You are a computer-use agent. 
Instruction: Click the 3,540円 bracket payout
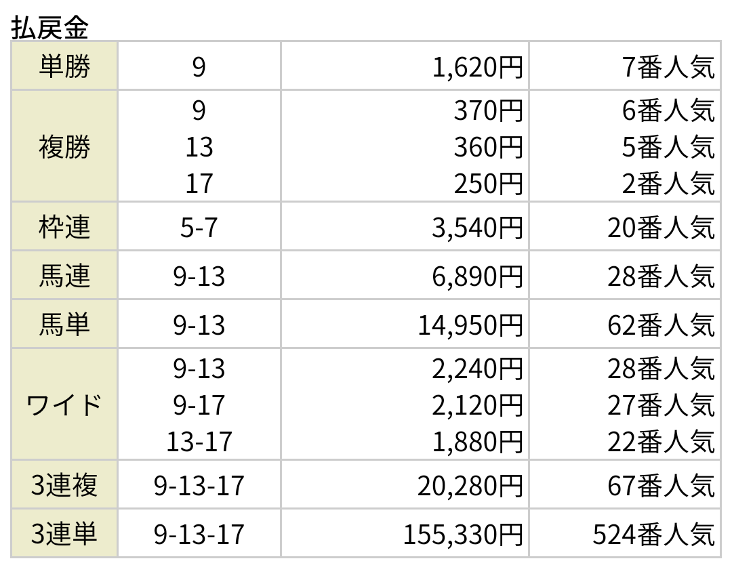coord(477,228)
